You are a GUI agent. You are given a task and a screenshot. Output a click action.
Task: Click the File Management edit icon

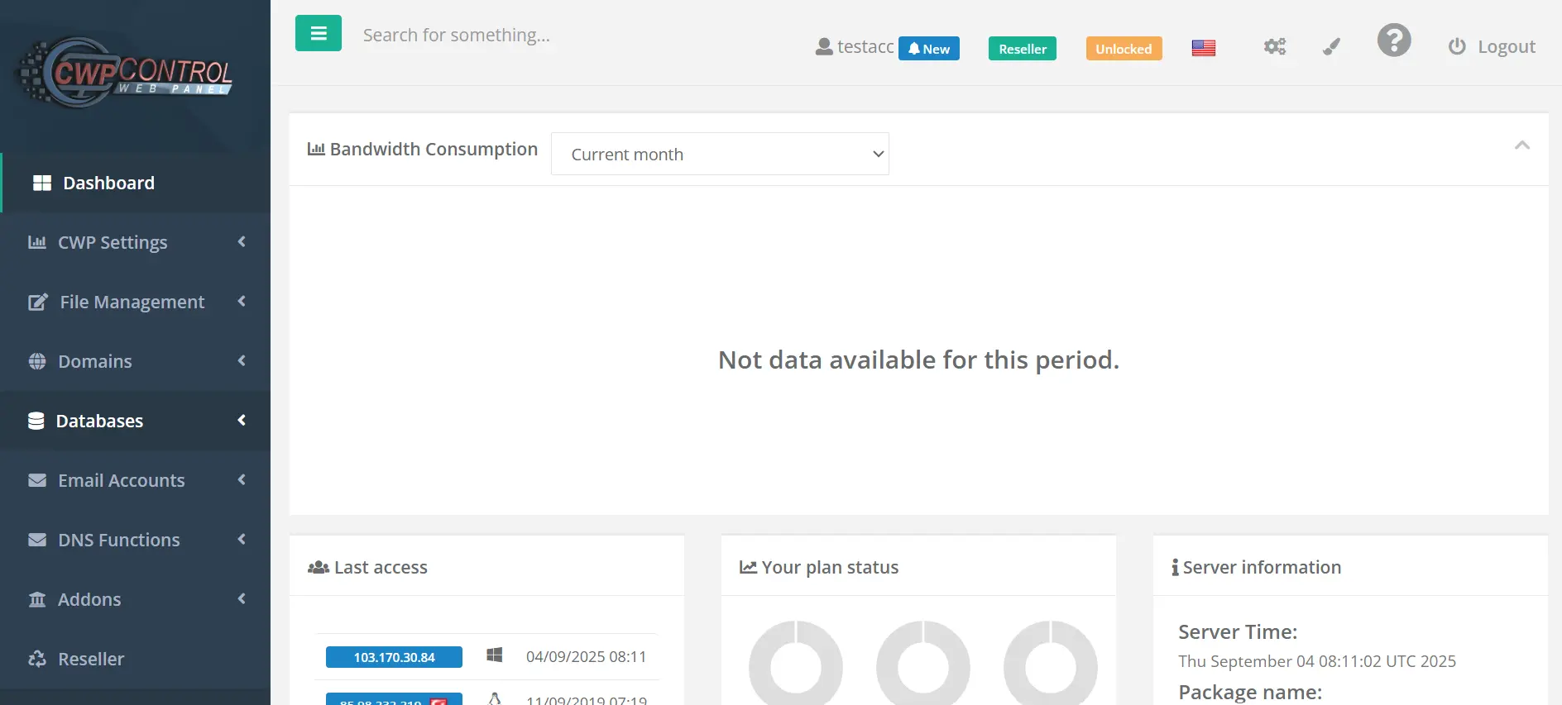[38, 302]
